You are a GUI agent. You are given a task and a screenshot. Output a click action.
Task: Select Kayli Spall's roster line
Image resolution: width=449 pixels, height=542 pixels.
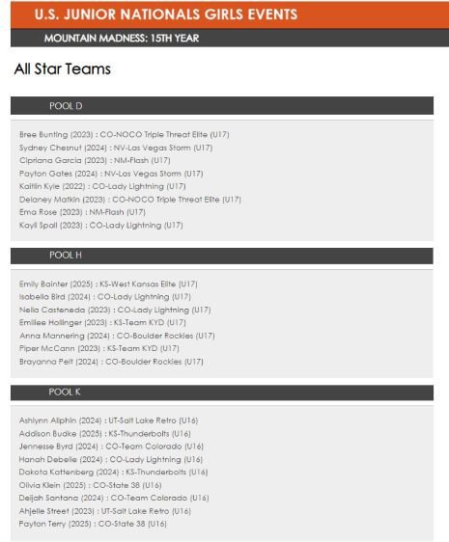click(101, 226)
